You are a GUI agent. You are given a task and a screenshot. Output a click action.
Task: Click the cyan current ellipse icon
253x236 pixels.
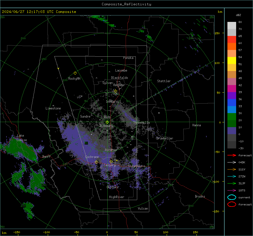click(x=232, y=197)
